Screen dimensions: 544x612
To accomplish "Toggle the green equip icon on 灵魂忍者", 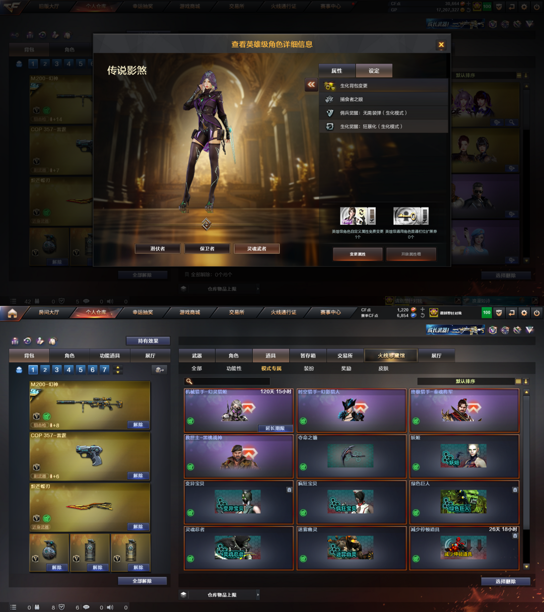I will point(190,559).
